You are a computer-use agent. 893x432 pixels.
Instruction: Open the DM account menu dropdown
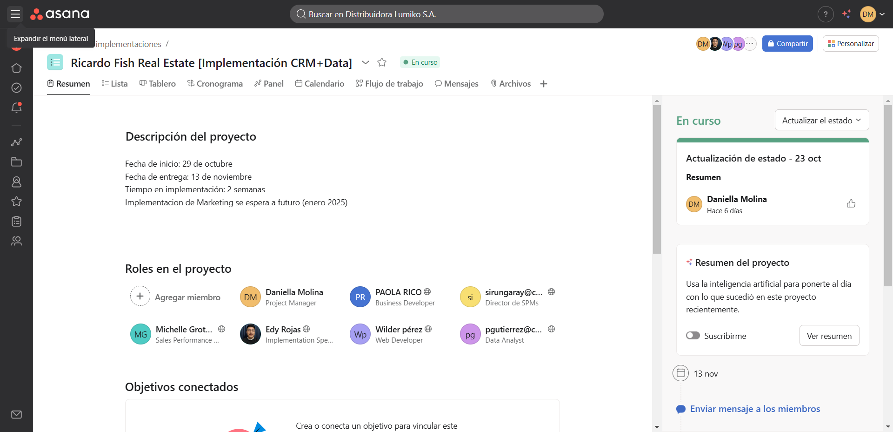(873, 14)
